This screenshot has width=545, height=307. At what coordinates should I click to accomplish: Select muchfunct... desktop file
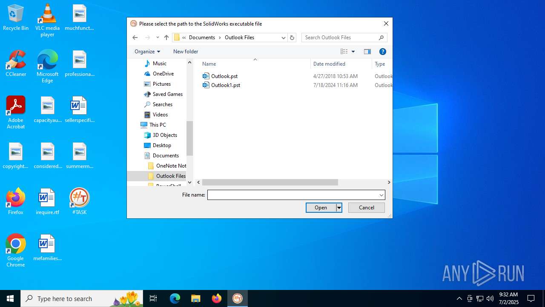point(79,18)
